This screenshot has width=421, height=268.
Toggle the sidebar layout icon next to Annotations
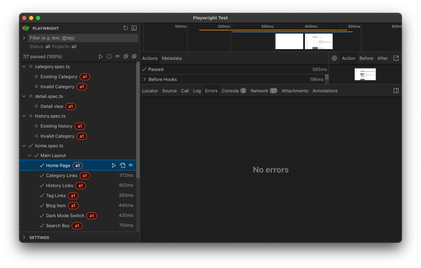click(396, 91)
